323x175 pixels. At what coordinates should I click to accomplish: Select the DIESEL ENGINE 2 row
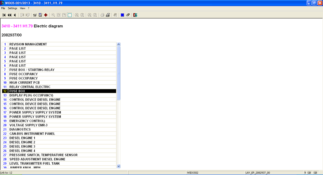point(59,142)
